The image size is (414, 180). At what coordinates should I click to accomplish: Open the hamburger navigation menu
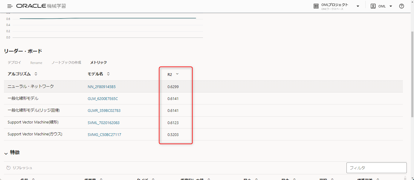click(10, 6)
